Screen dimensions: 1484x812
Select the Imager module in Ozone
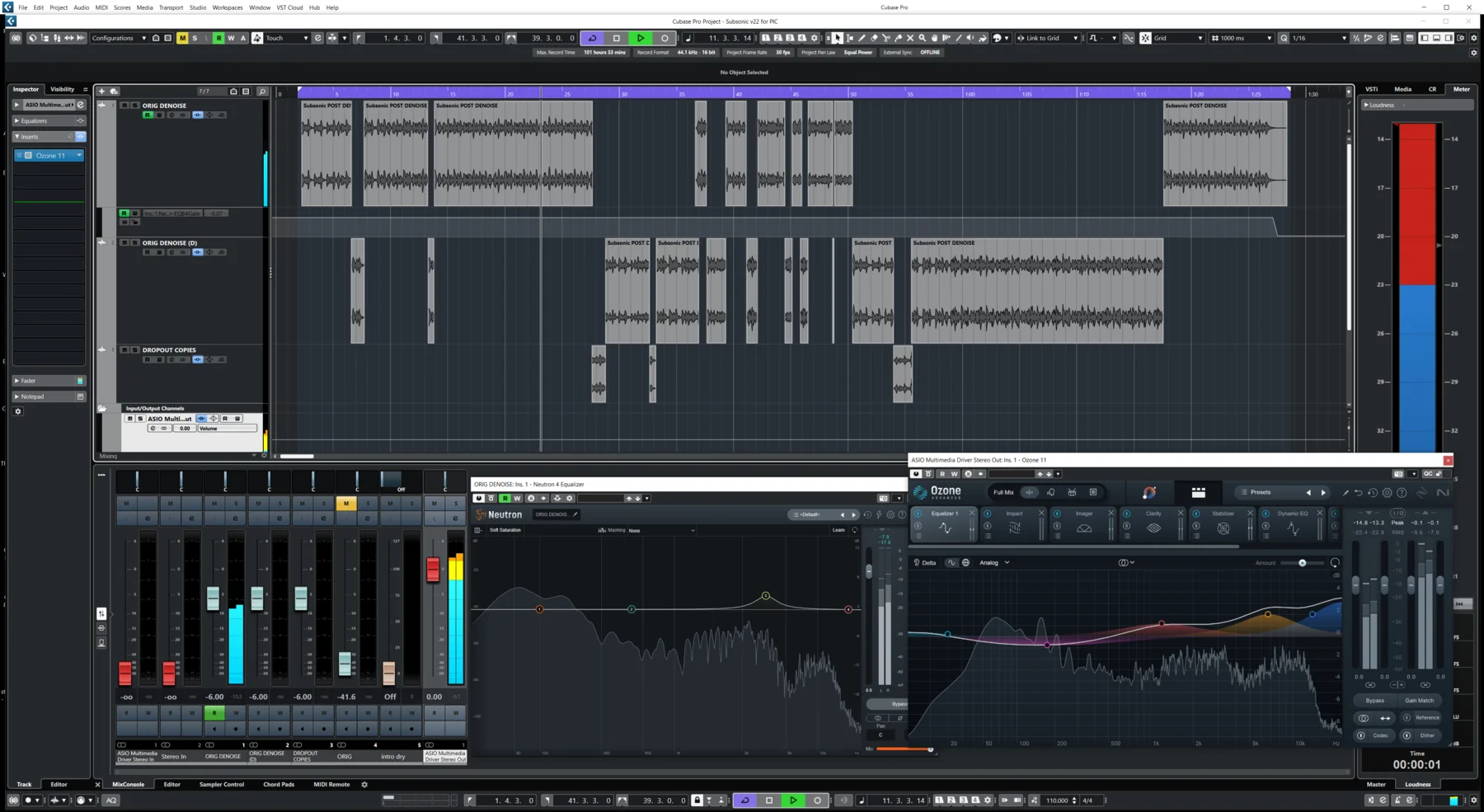point(1085,514)
